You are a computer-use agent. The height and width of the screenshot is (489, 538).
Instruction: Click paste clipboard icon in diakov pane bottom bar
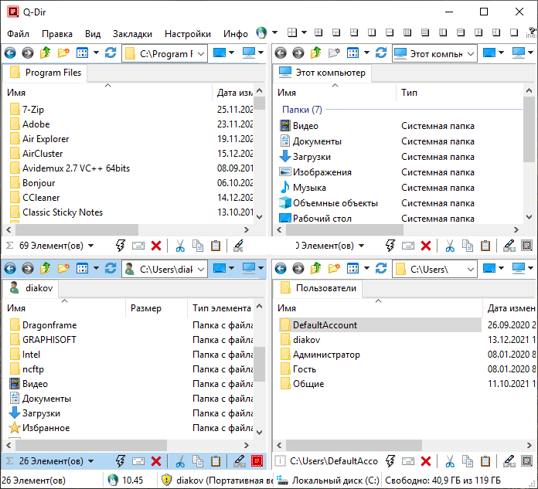pyautogui.click(x=216, y=461)
